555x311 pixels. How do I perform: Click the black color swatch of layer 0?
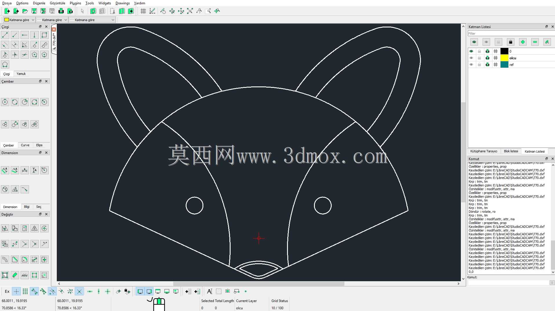tap(504, 51)
